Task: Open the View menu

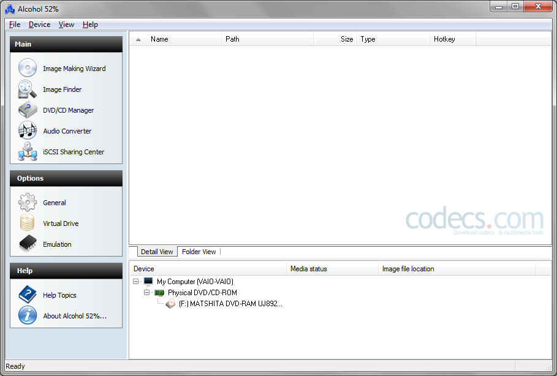Action: pyautogui.click(x=66, y=24)
